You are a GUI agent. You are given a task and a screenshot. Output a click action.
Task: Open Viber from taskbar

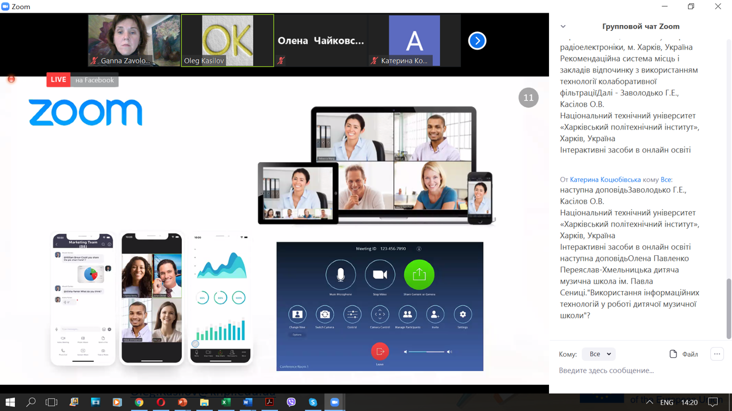(x=291, y=402)
